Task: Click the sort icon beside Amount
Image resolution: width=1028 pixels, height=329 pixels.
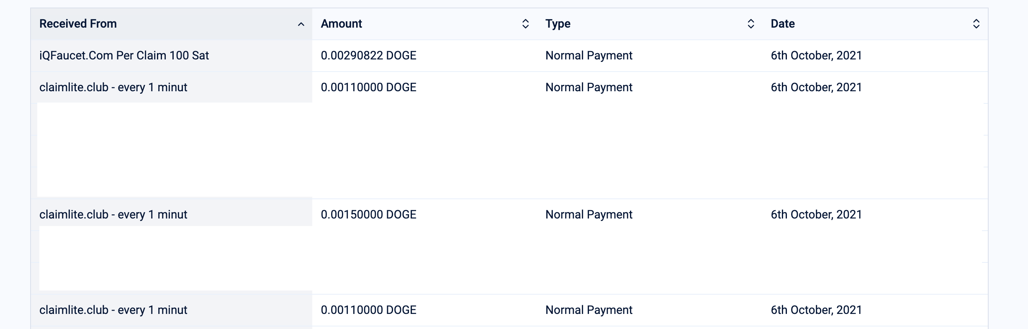Action: (525, 24)
